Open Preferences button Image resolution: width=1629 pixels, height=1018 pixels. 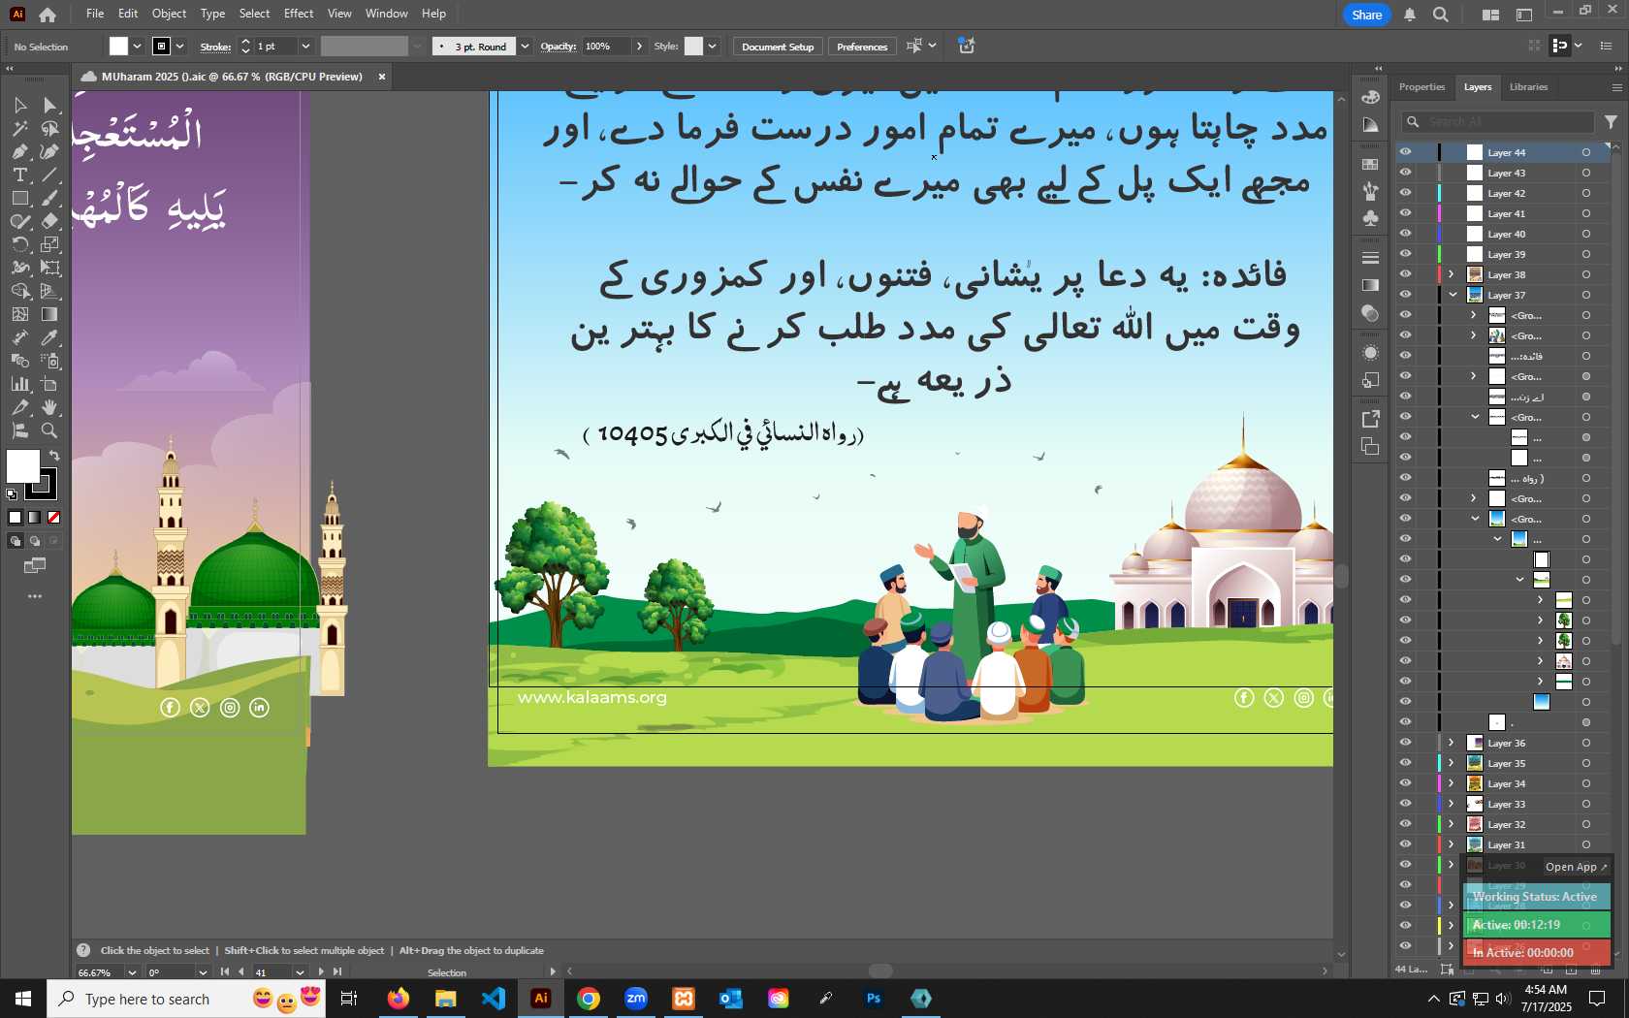click(x=862, y=47)
